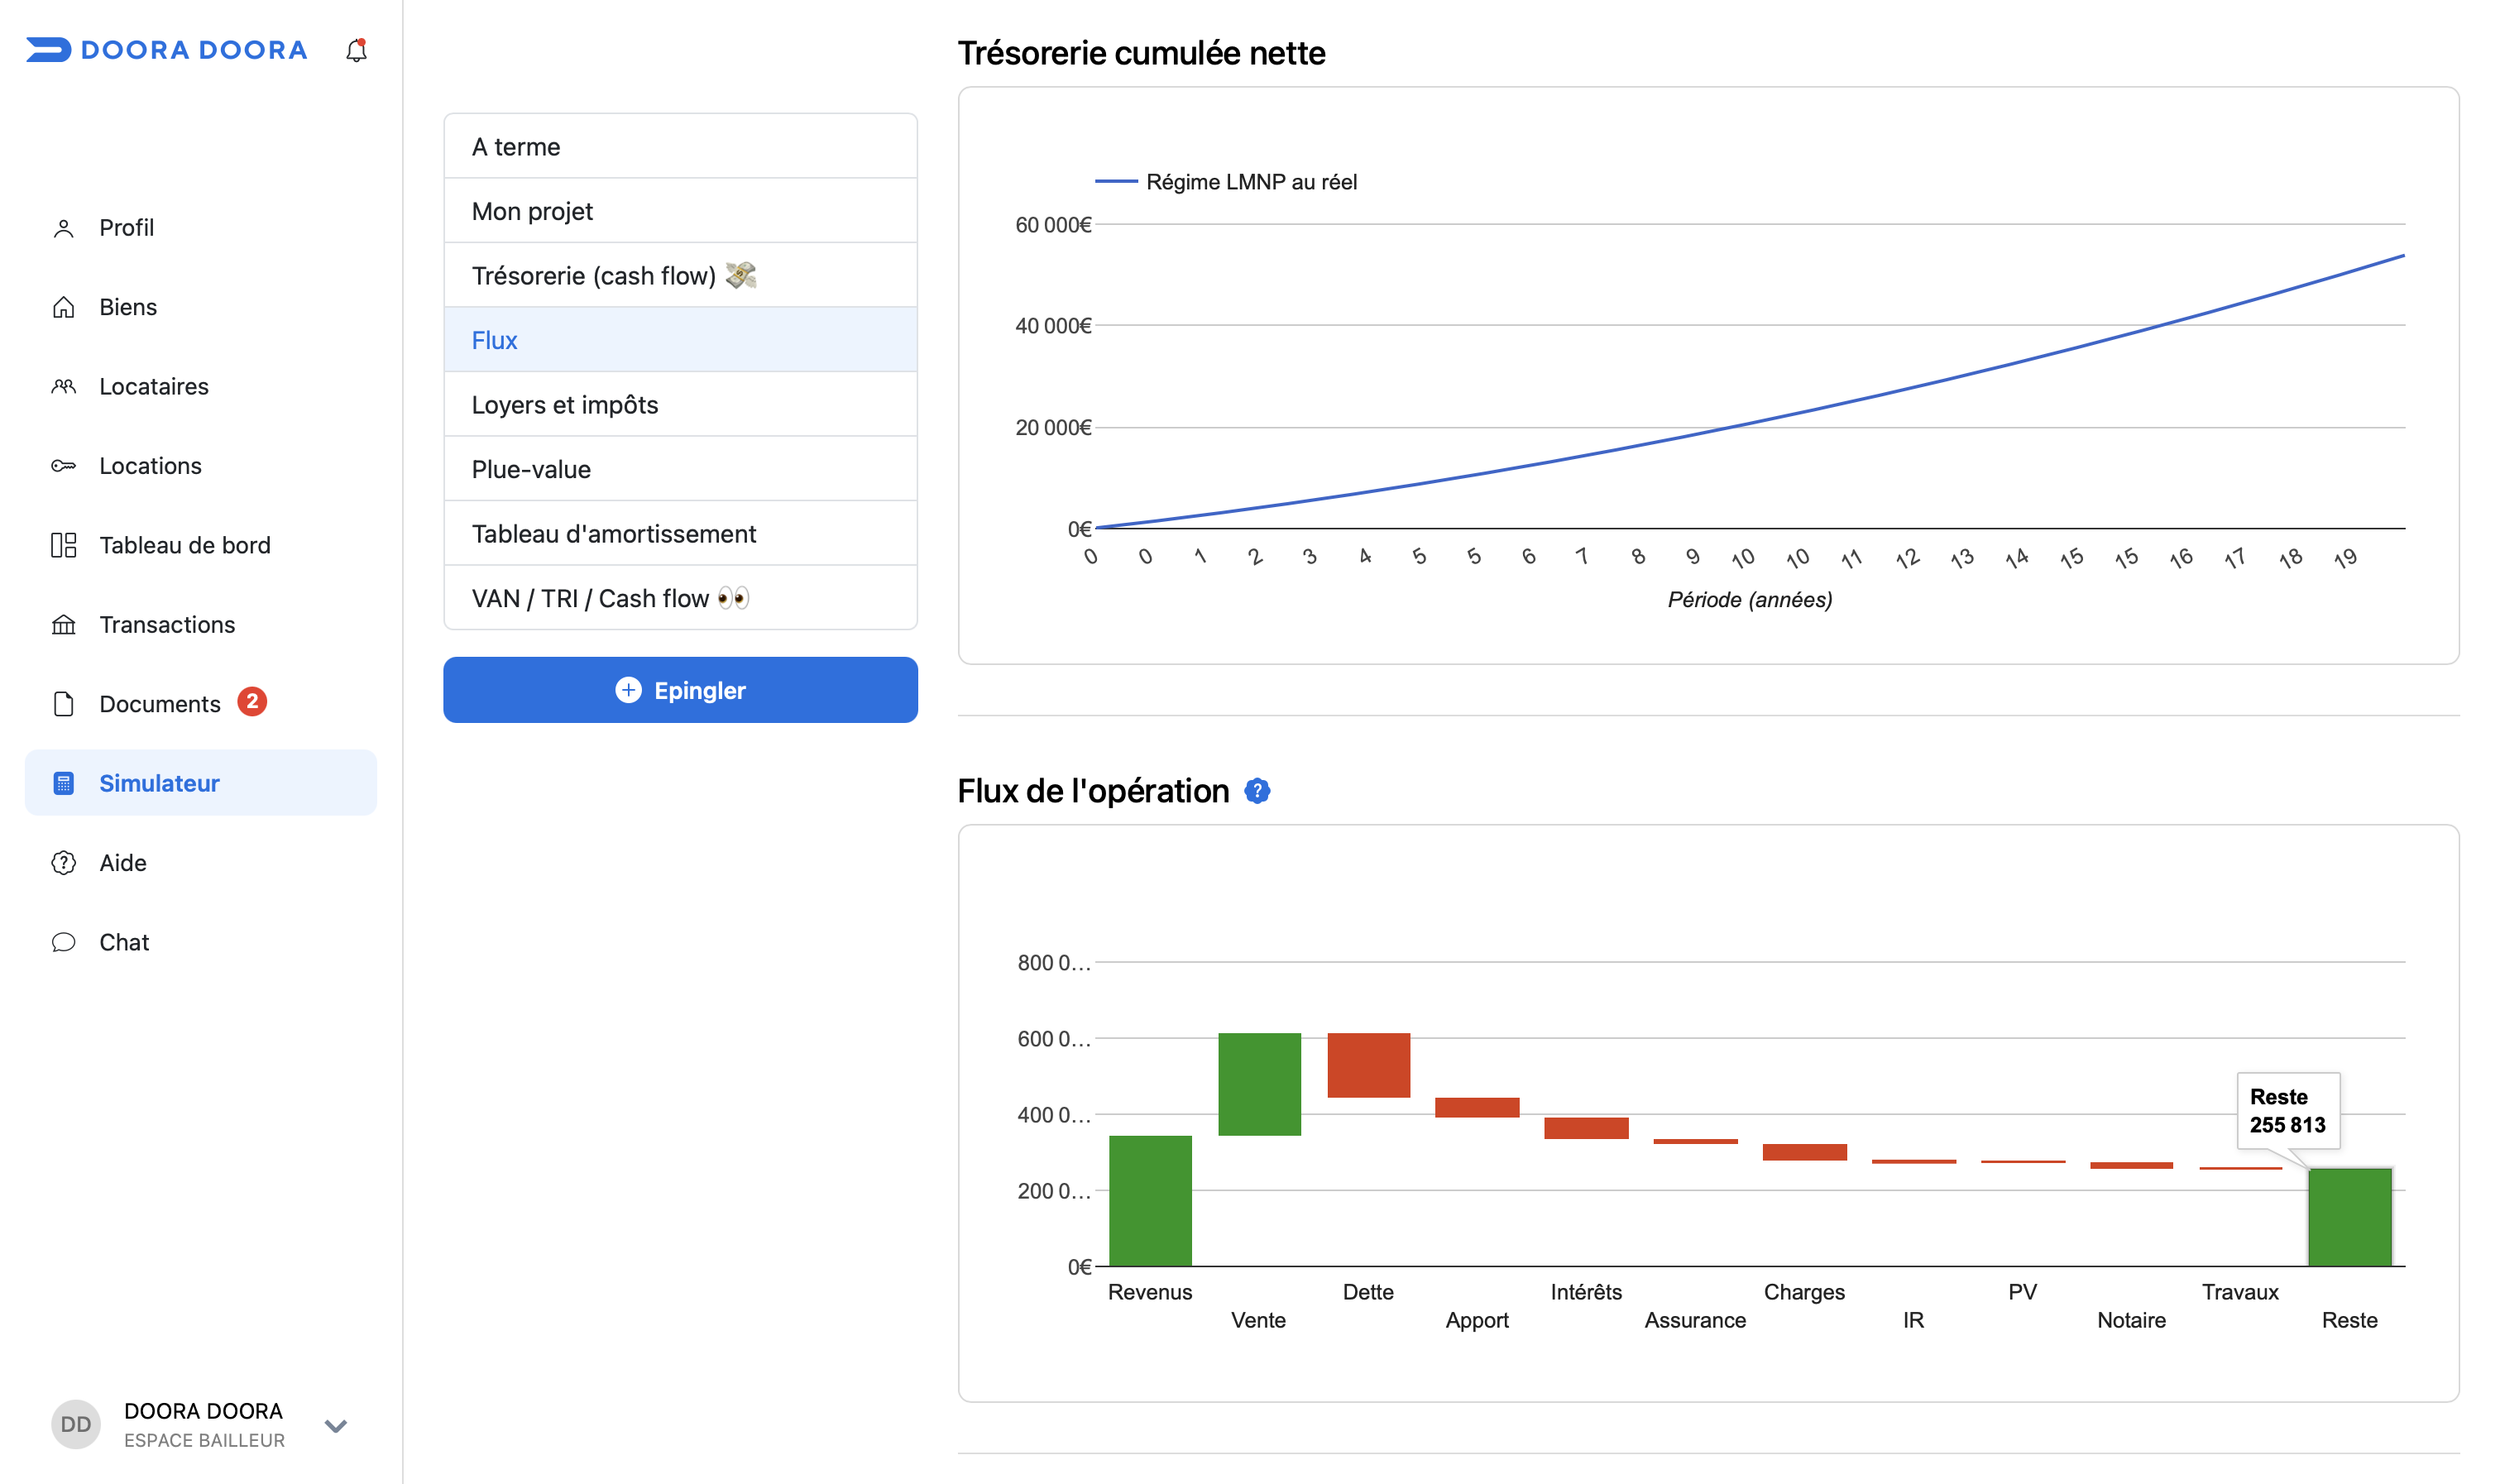Go to VAN / TRI / Cash flow section

coord(680,598)
